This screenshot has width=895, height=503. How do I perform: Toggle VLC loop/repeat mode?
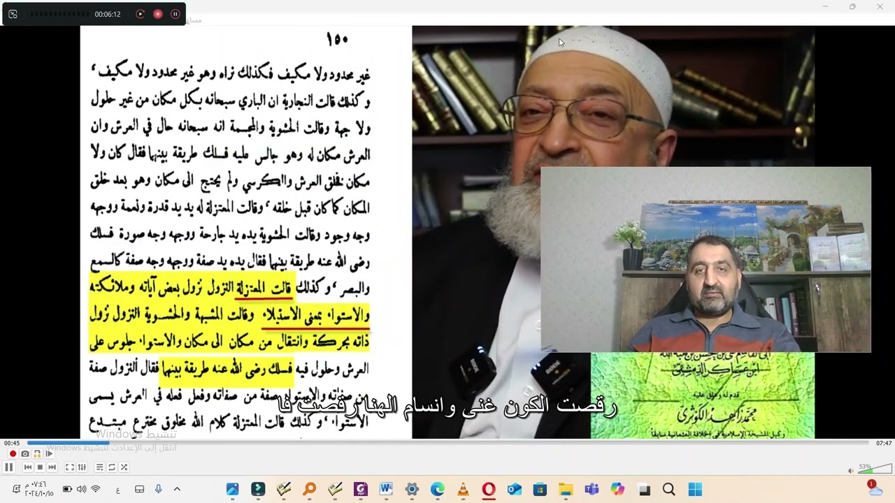point(112,467)
